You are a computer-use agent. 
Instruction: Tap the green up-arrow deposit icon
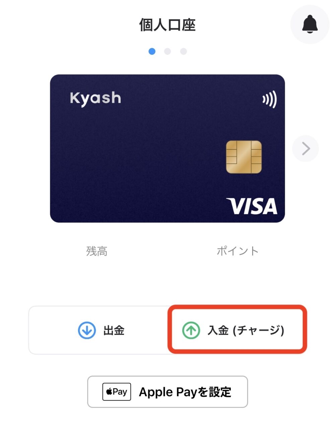click(191, 330)
